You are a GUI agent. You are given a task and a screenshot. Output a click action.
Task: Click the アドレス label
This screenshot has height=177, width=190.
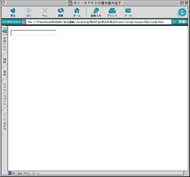coord(13,22)
